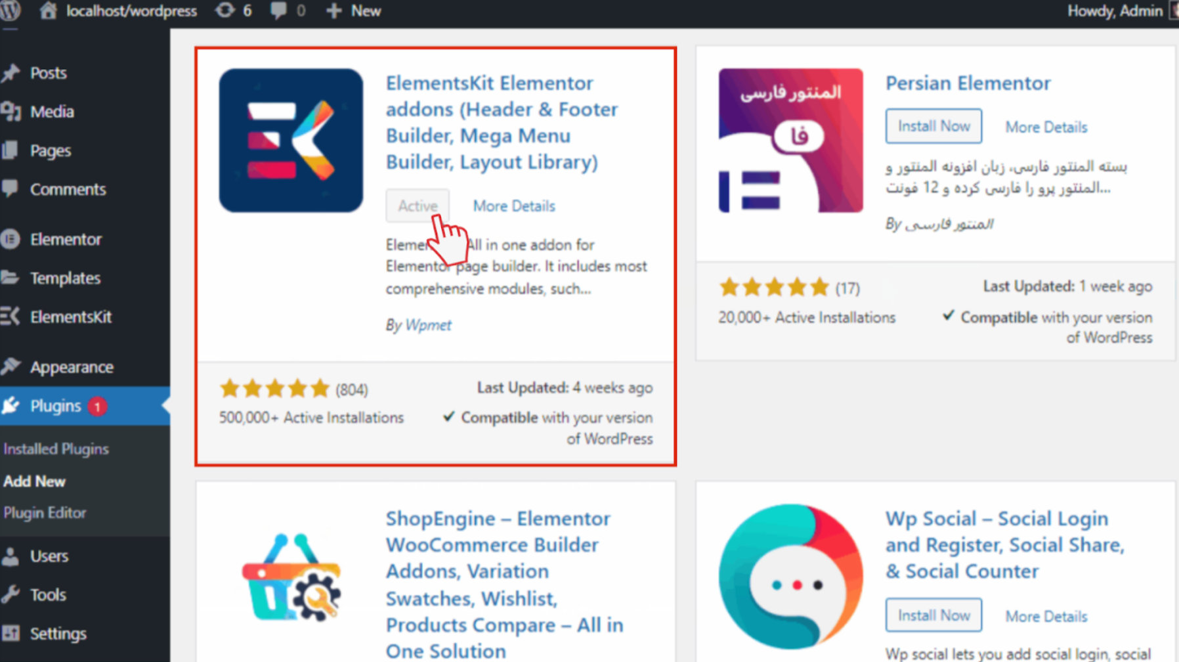Click '20,000+ Active Installations' text

(807, 318)
